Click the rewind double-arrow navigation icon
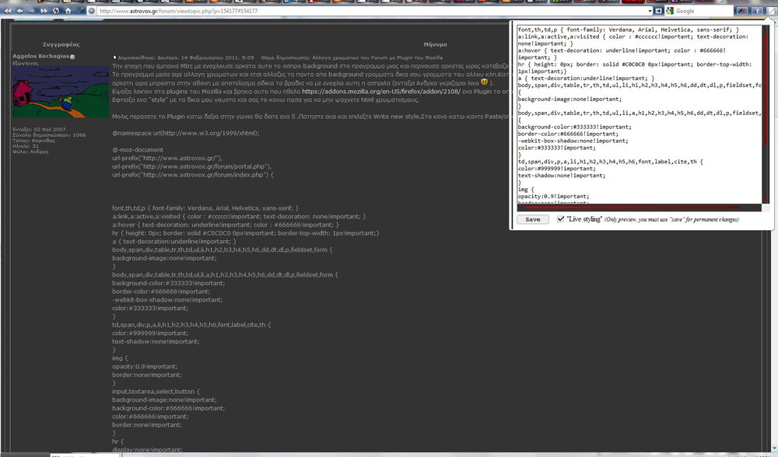 pos(7,11)
